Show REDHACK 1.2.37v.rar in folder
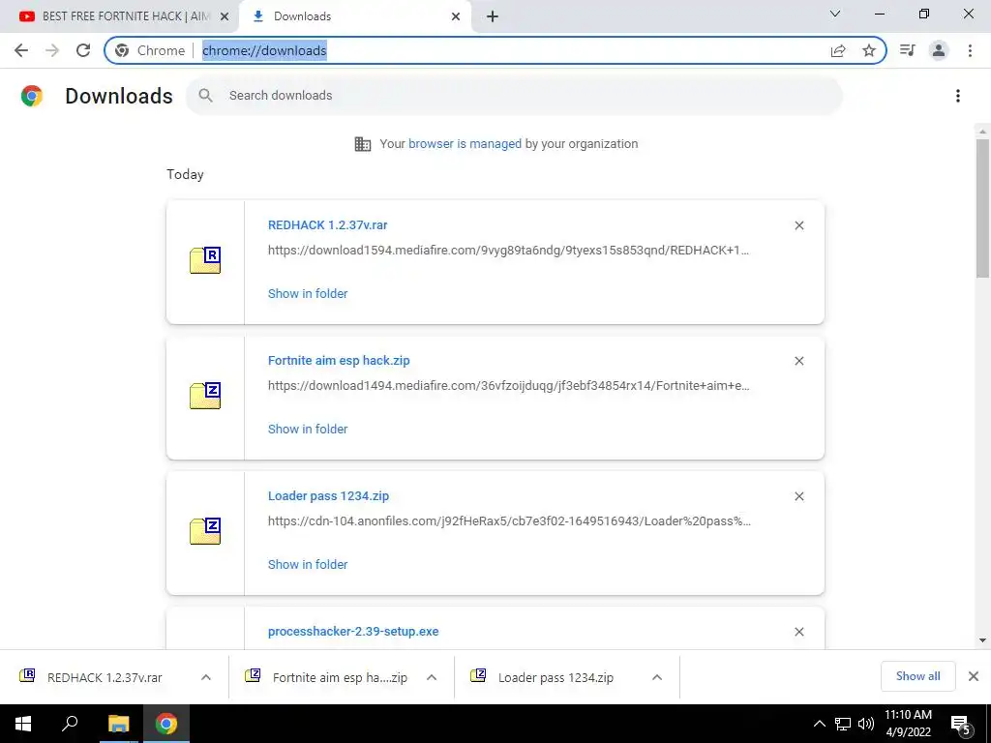This screenshot has width=991, height=743. coord(308,293)
